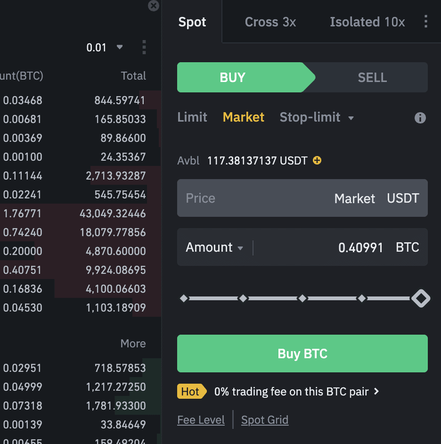Click the arrow after trading fee notice
The image size is (441, 444).
coord(376,391)
